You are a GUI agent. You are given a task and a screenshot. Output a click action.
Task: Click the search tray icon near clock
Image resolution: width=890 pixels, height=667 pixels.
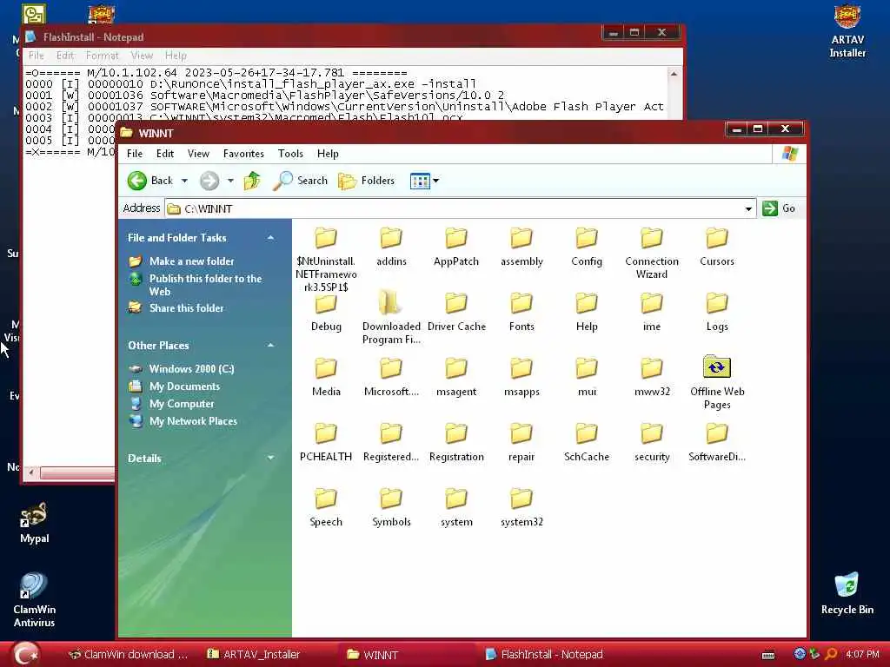pyautogui.click(x=831, y=654)
